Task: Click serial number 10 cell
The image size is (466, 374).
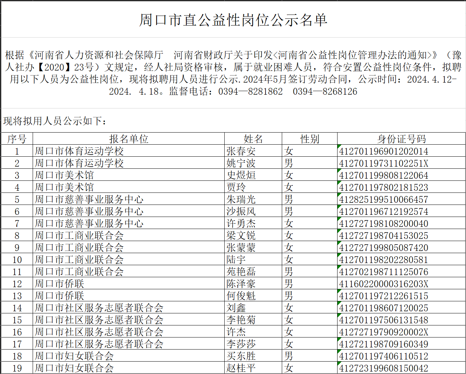Action: [x=17, y=260]
